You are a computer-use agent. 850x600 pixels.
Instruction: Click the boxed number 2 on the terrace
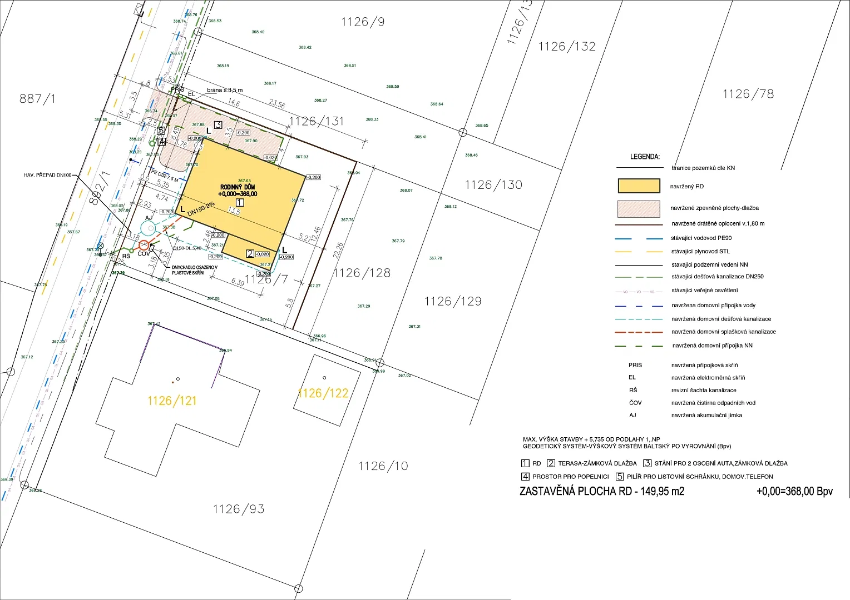[250, 253]
